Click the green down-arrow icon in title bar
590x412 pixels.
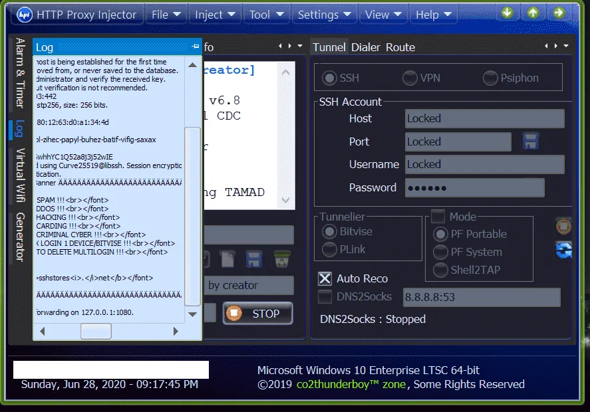(508, 13)
